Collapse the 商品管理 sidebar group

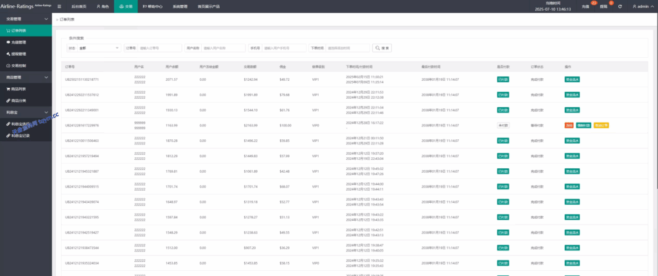click(26, 77)
